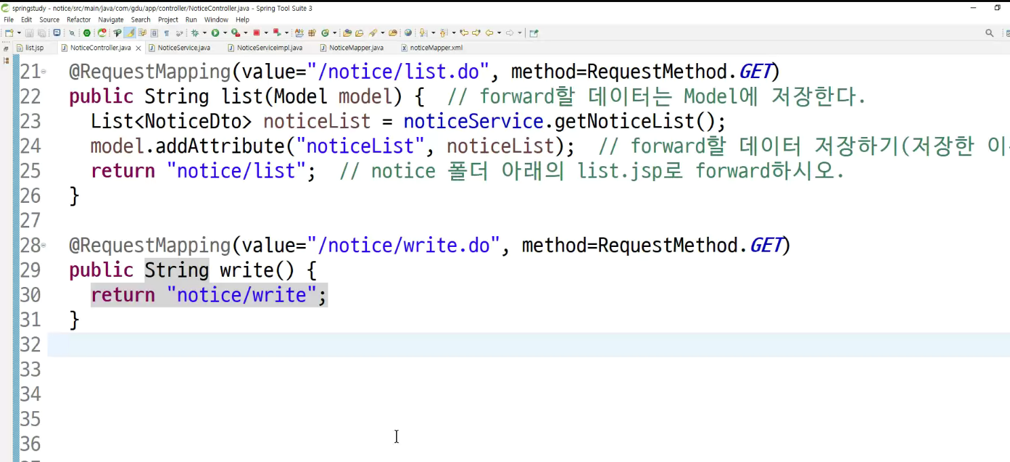The height and width of the screenshot is (462, 1010).
Task: Collapse the method at line 21
Action: (43, 71)
